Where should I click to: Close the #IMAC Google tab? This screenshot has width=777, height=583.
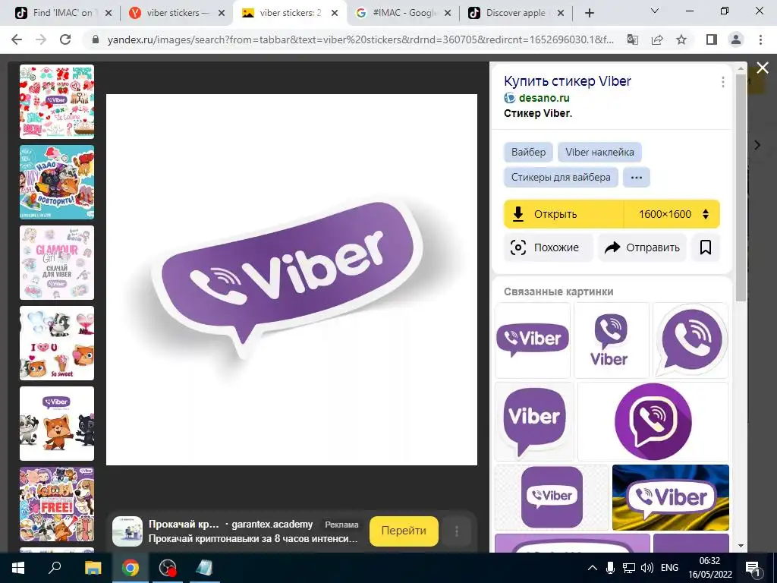448,13
